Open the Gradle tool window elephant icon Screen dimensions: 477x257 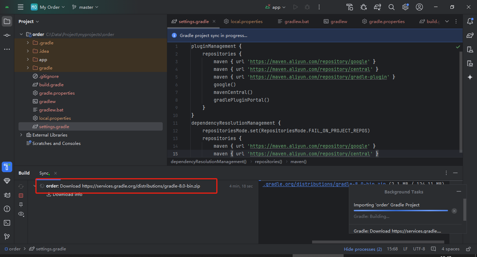click(470, 35)
